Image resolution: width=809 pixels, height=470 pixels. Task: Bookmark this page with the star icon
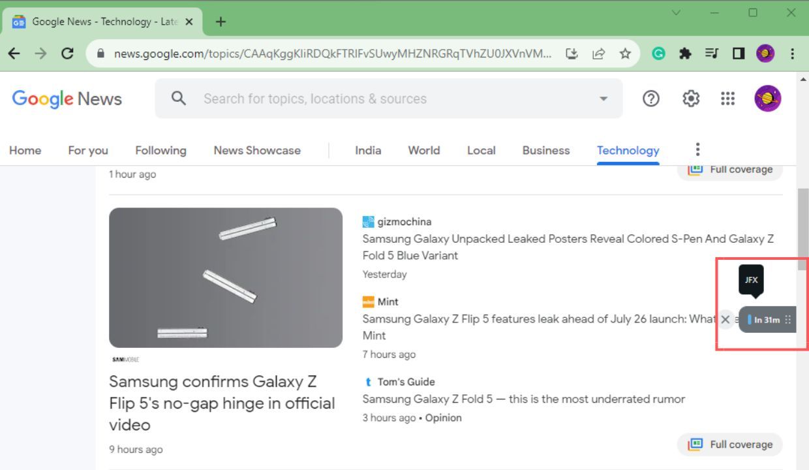625,54
